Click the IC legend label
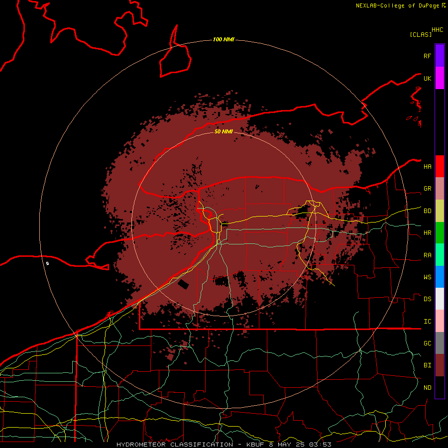Image resolution: width=448 pixels, height=448 pixels. tap(427, 321)
